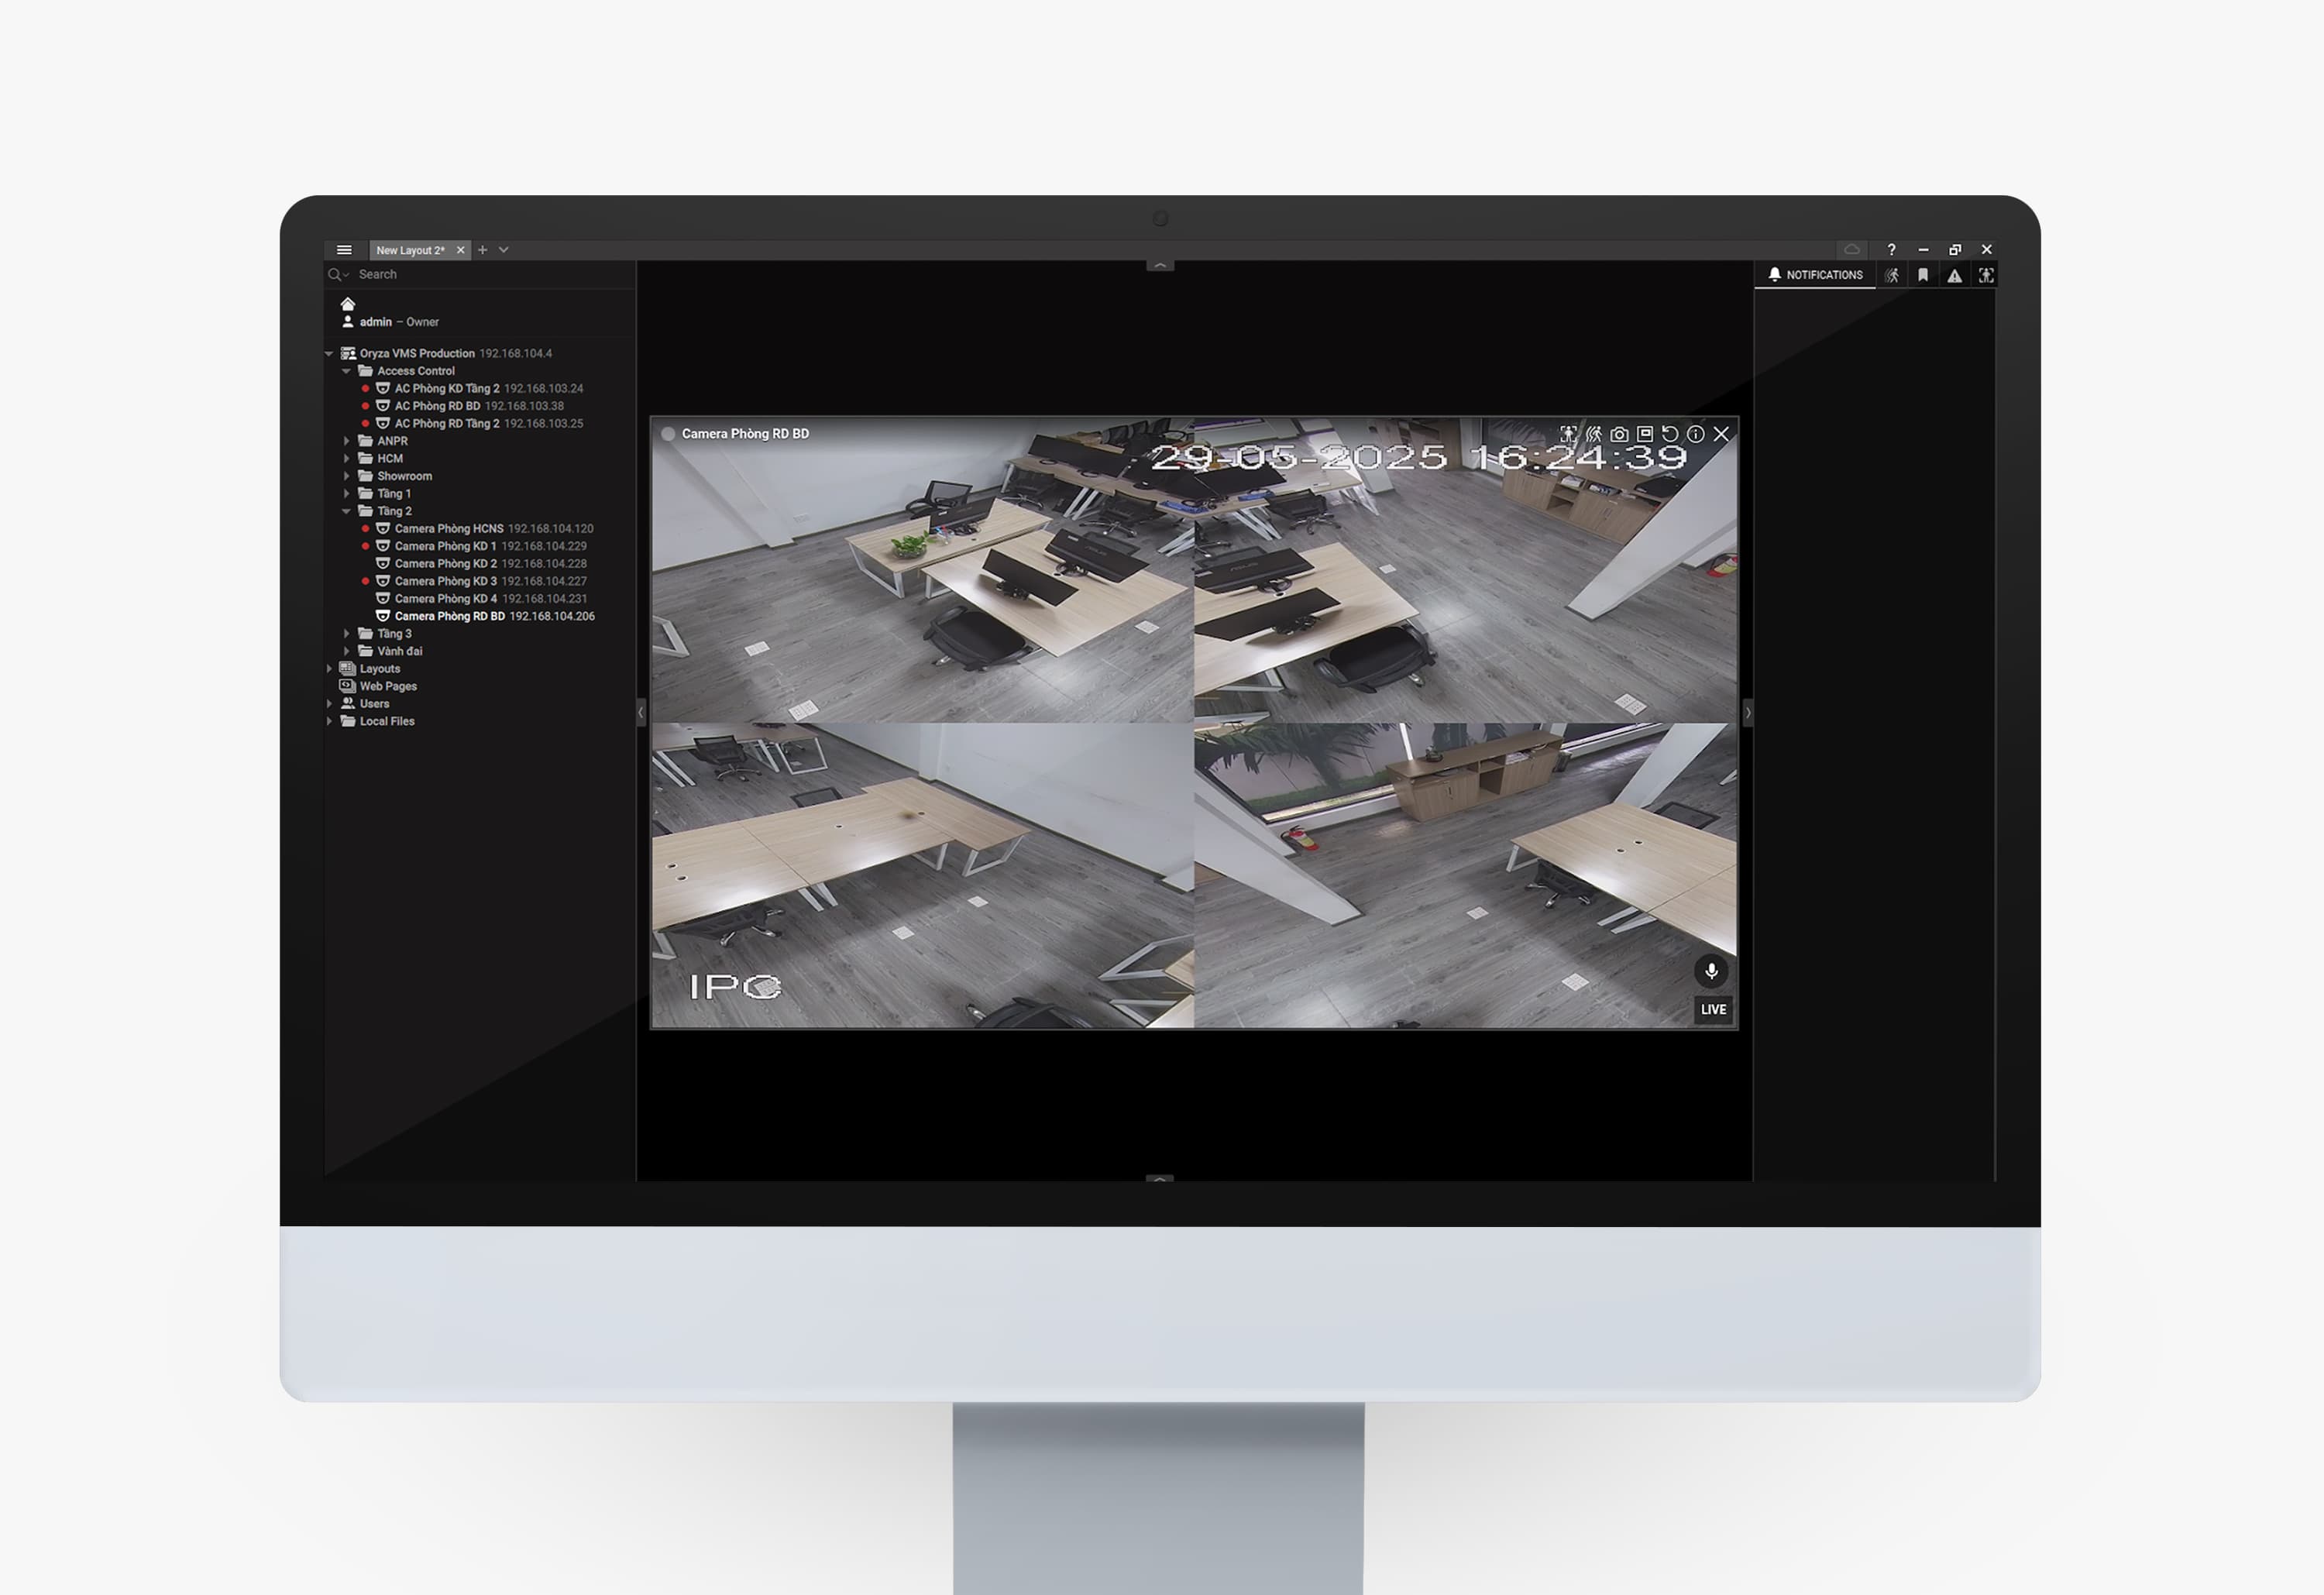Open the Objects tab in right panel
The width and height of the screenshot is (2324, 1595).
click(x=1986, y=275)
